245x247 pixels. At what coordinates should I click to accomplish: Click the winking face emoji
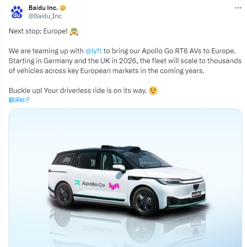pos(153,90)
